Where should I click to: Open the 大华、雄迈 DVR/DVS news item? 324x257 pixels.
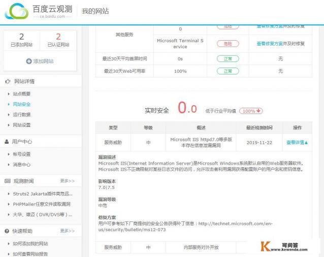point(42,215)
